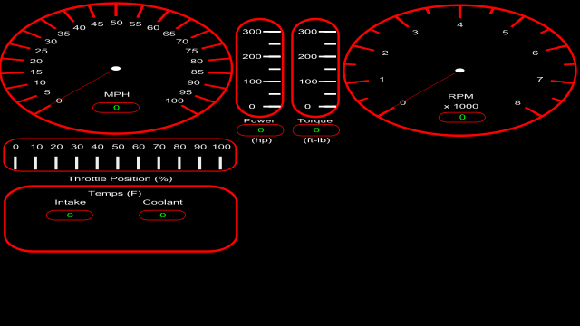
Task: Click the 50 tick on throttle bar
Action: tap(118, 163)
